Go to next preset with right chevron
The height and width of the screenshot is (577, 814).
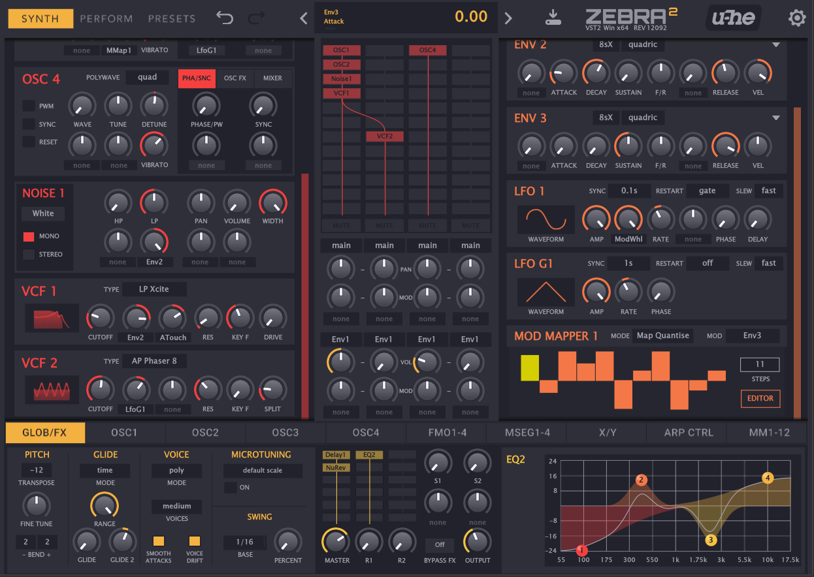point(509,18)
